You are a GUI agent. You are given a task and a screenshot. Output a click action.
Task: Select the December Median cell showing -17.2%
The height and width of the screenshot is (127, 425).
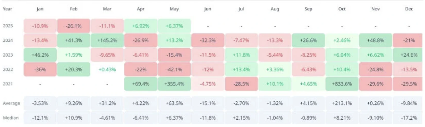point(409,118)
